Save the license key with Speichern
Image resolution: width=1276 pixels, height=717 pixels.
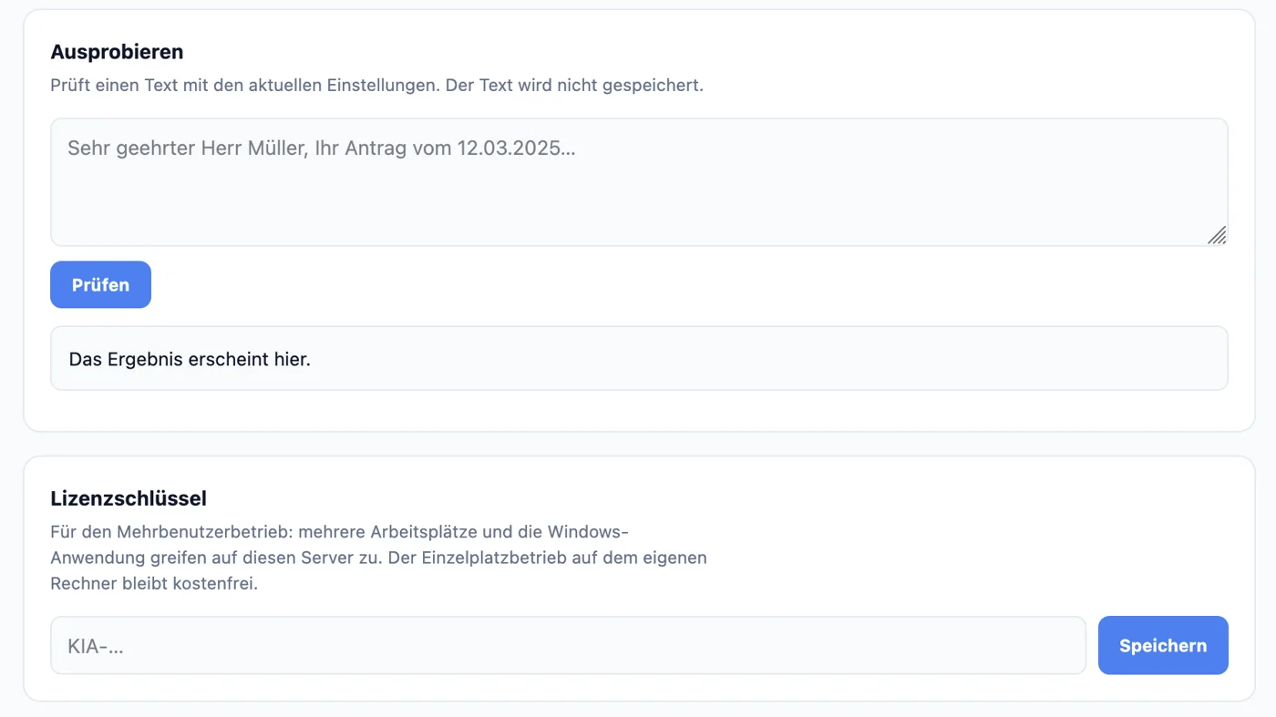[1163, 645]
